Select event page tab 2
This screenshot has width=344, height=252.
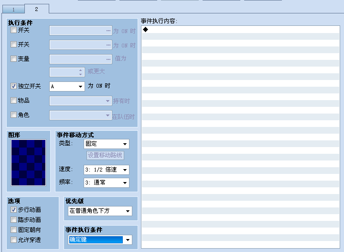[37, 9]
